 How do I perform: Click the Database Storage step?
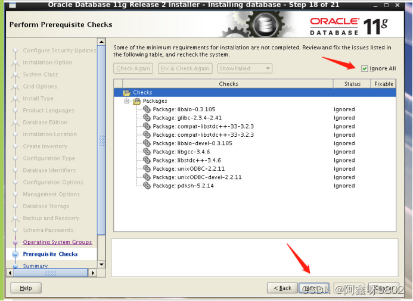46,206
